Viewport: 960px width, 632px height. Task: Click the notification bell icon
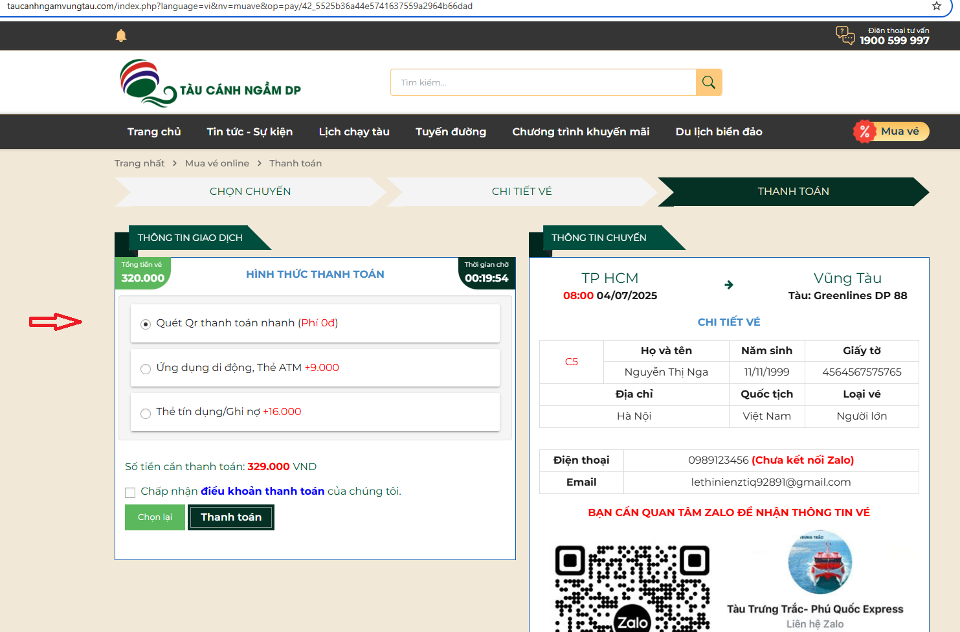(x=121, y=36)
